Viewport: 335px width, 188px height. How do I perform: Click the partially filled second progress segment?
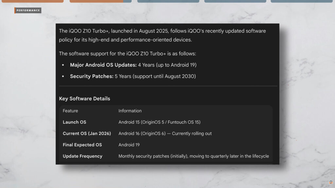[x=100, y=1]
